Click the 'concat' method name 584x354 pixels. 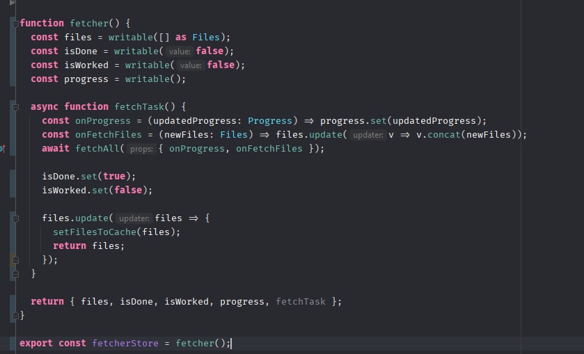tap(444, 135)
